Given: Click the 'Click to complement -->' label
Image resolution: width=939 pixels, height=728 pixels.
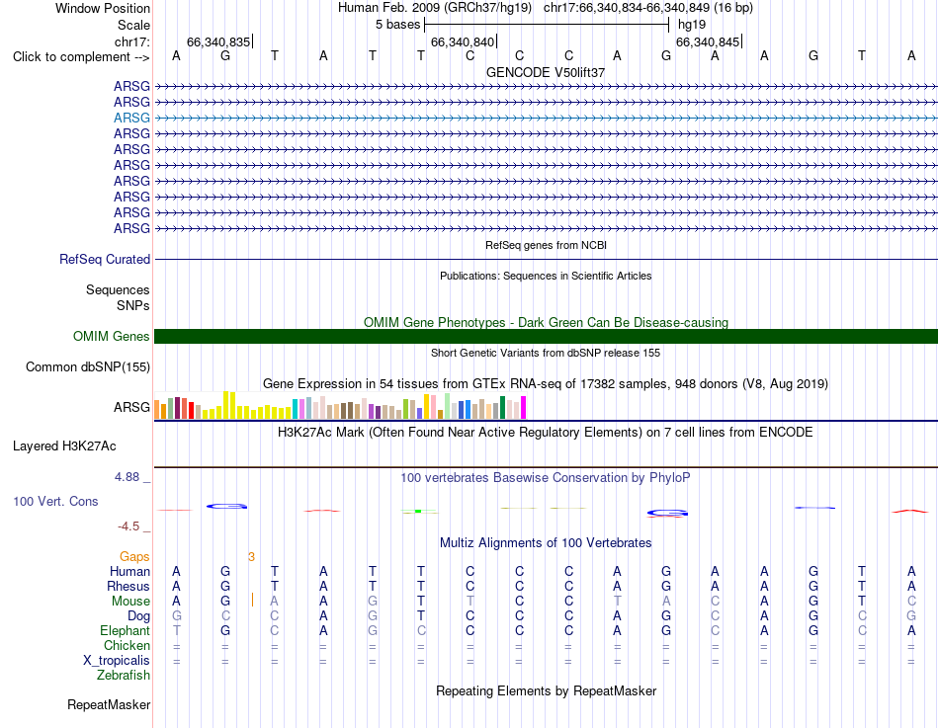Looking at the screenshot, I should [x=81, y=57].
